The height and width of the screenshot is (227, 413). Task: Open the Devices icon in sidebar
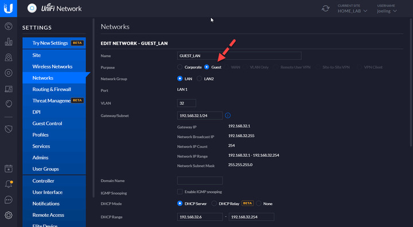click(9, 73)
